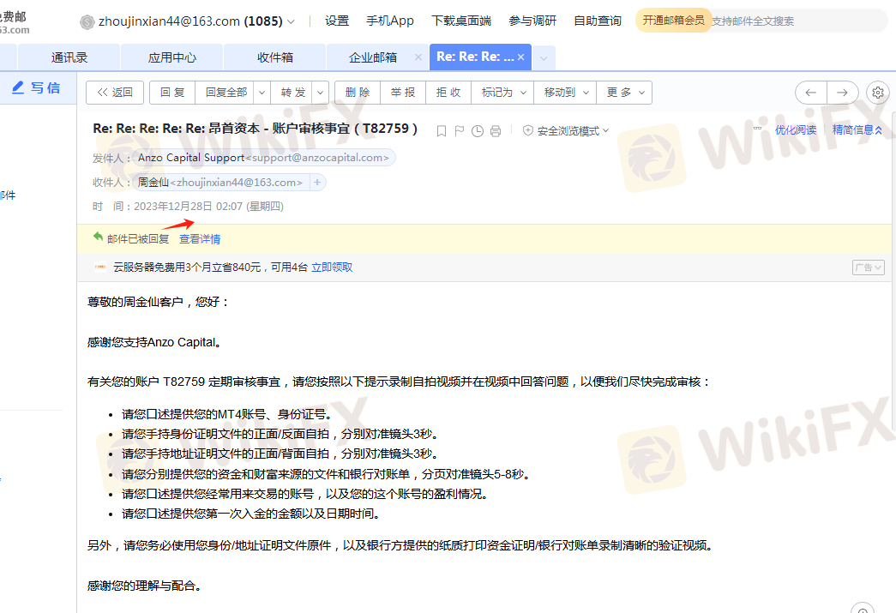
Task: Go to next email with right arrow
Action: [842, 92]
